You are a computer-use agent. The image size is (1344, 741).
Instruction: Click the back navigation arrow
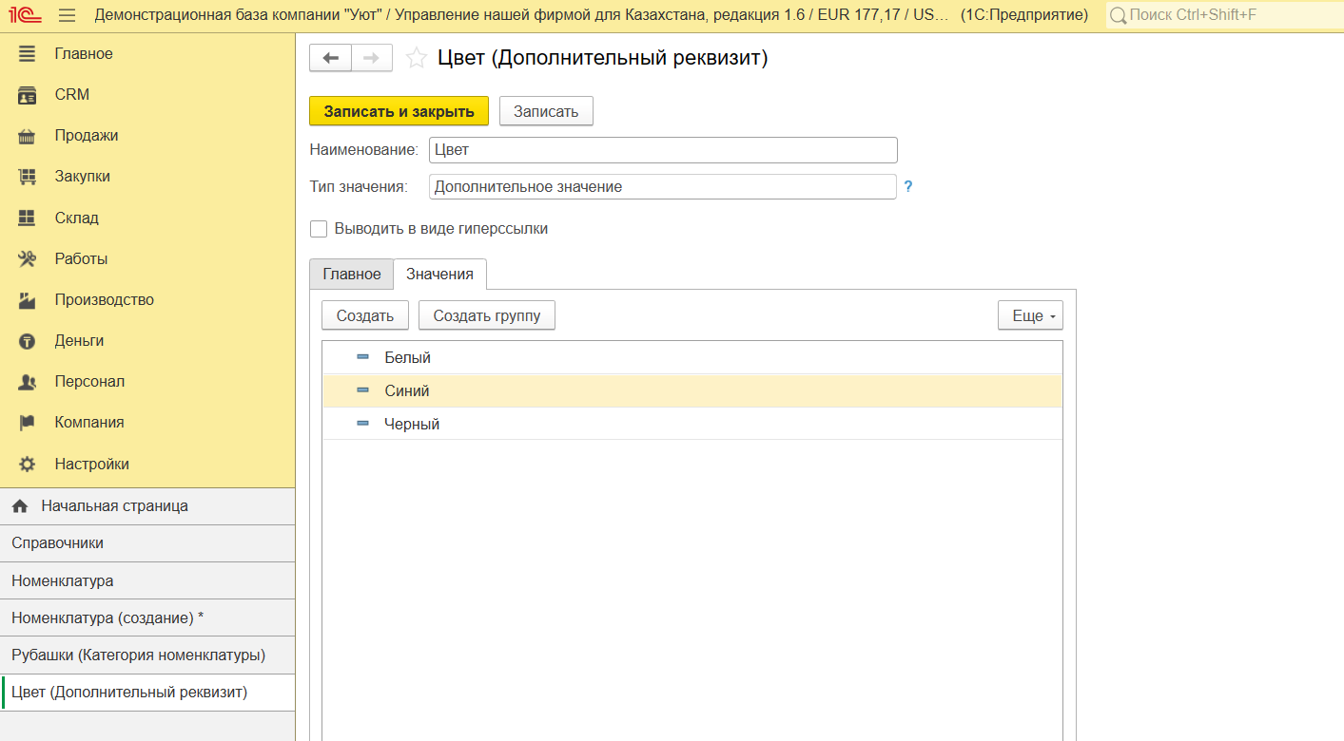pyautogui.click(x=330, y=58)
